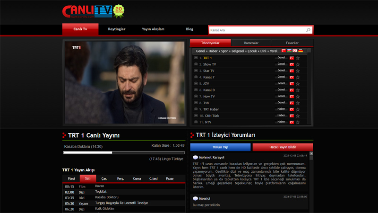Open the Reytingler menu item
The width and height of the screenshot is (378, 213).
click(116, 29)
